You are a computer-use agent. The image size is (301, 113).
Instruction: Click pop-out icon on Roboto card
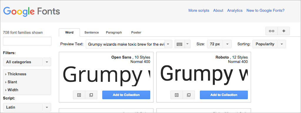click(189, 95)
